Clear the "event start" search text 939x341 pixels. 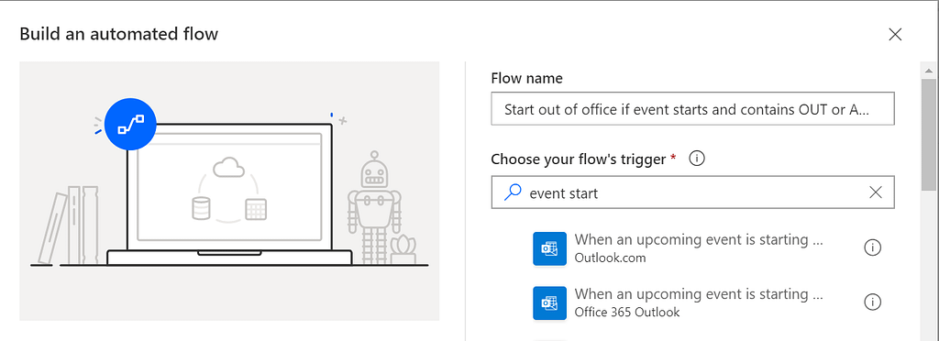point(876,192)
